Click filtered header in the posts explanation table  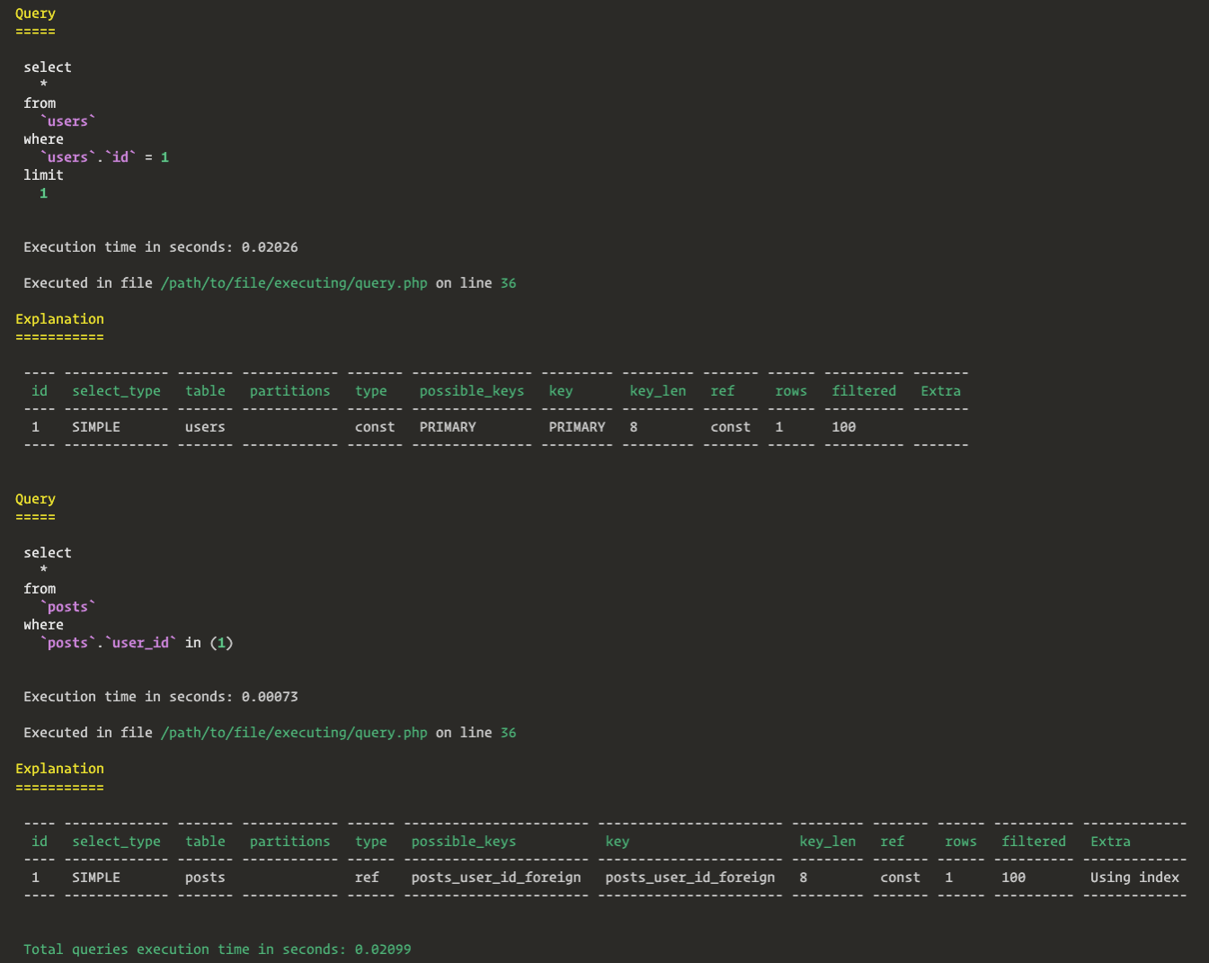1034,842
